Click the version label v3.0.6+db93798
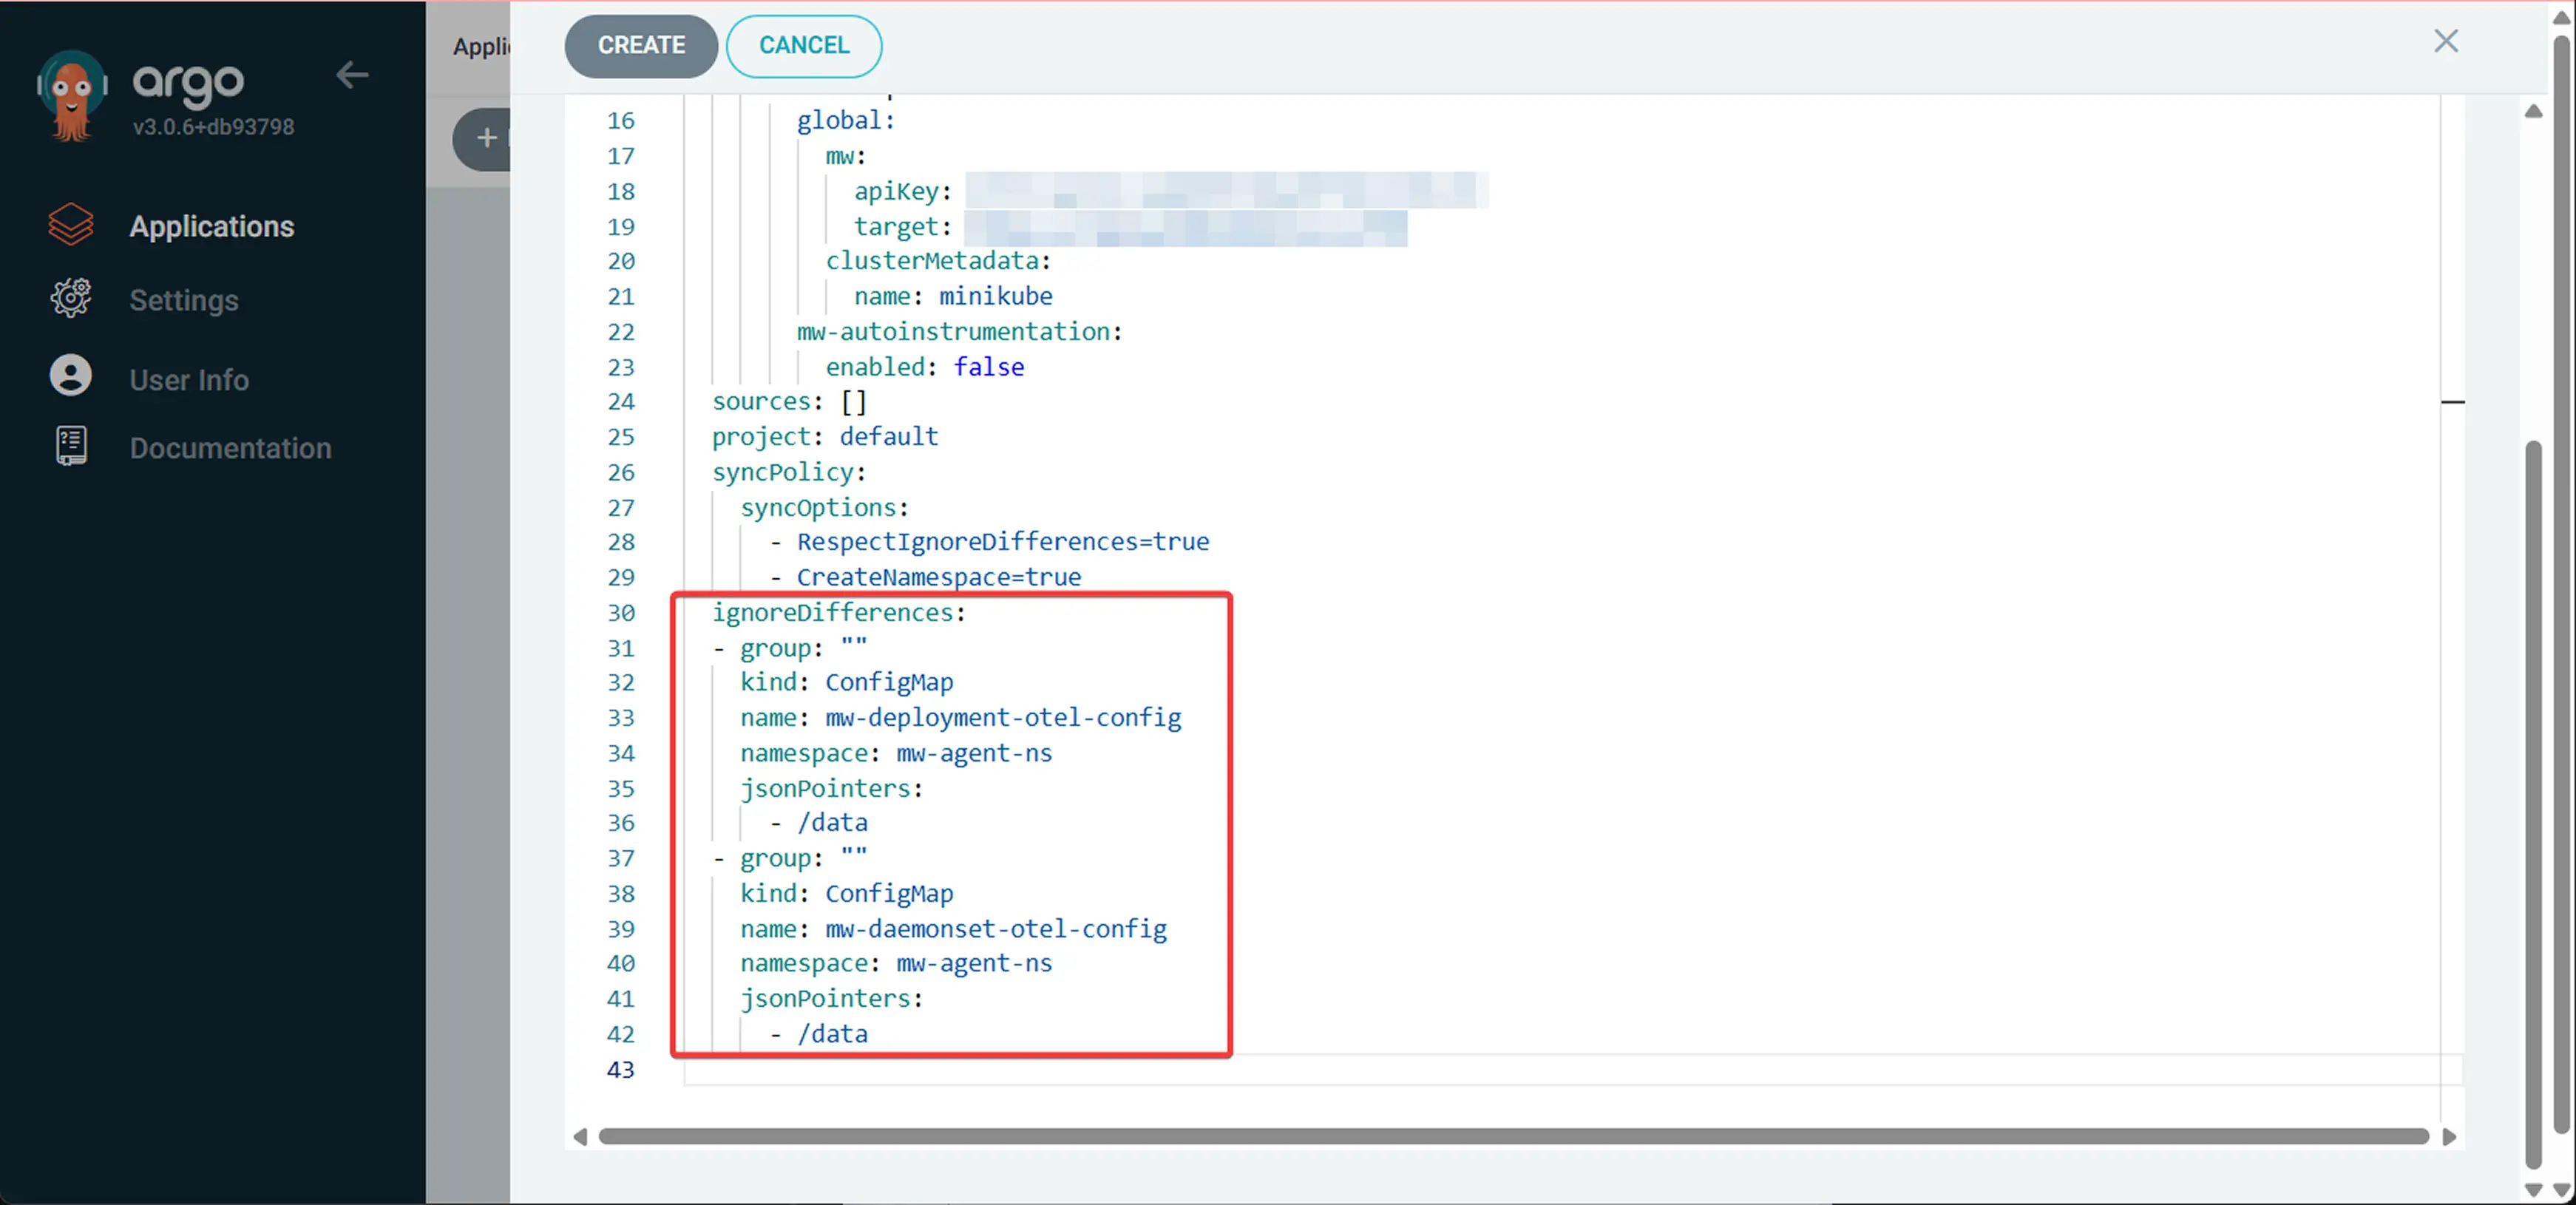Screen dimensions: 2576x1205 [x=214, y=126]
